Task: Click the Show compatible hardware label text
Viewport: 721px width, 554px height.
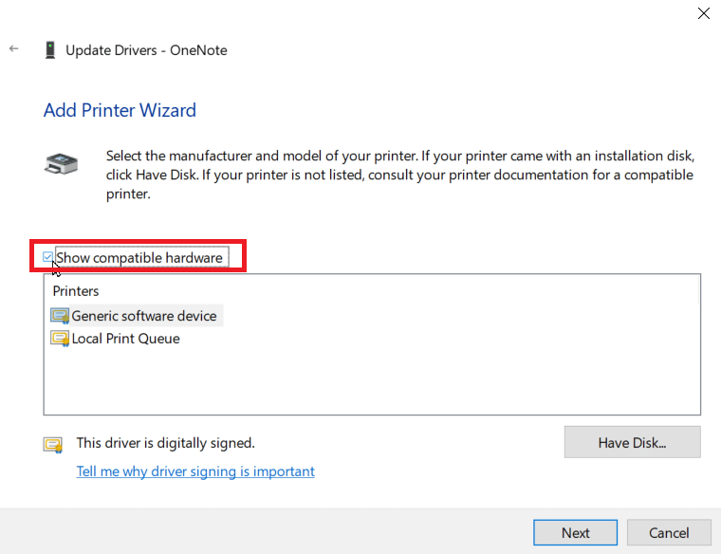Action: coord(139,257)
